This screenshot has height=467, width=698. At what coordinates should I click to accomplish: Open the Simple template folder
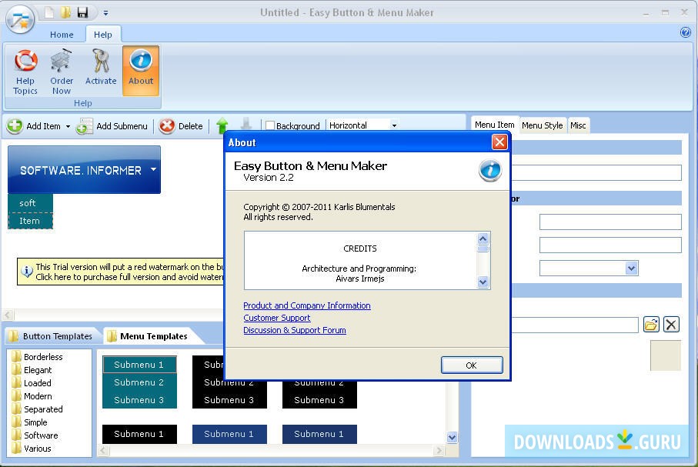tap(30, 422)
